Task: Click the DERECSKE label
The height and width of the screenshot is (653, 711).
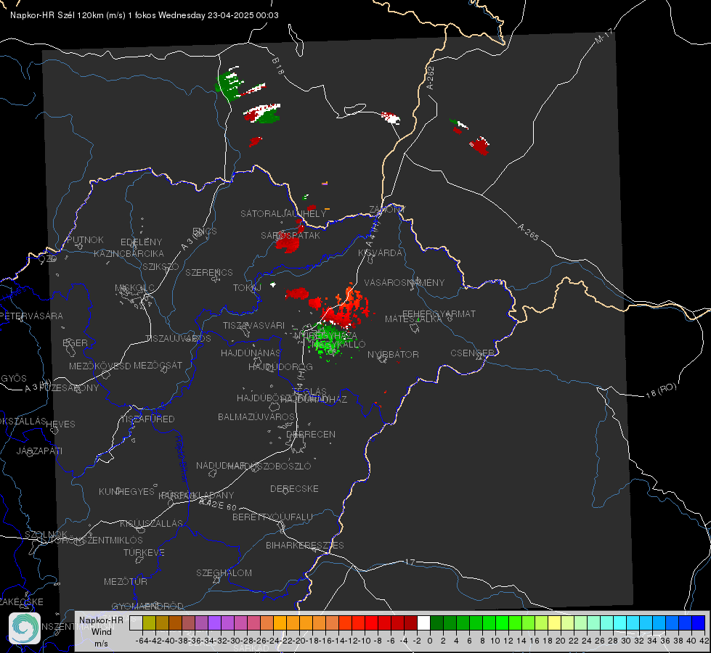Action: [294, 488]
